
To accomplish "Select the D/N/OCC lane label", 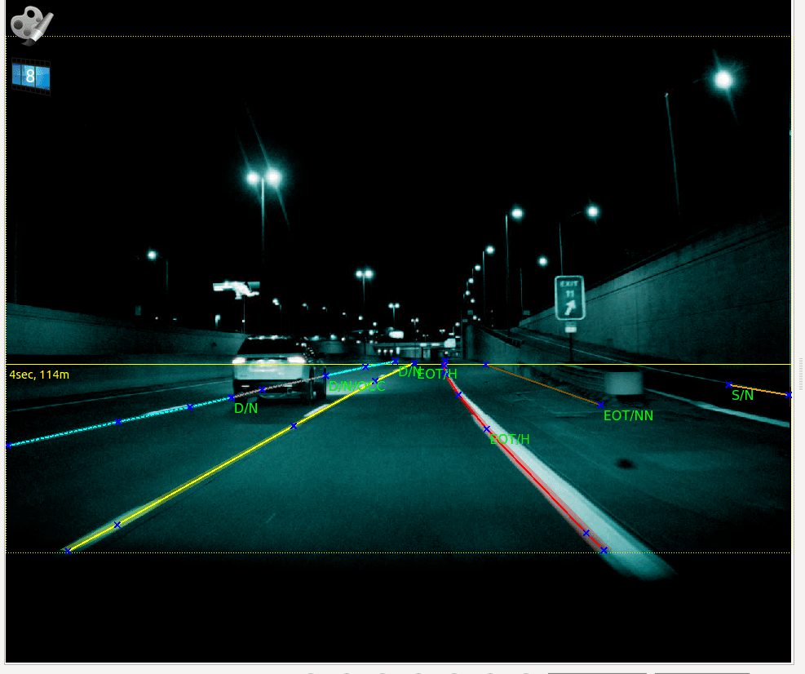I will coord(356,386).
